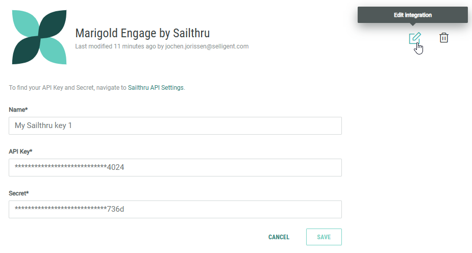Viewport: 472px width, 253px height.
Task: Click the Edit integration tooltip
Action: tap(412, 15)
